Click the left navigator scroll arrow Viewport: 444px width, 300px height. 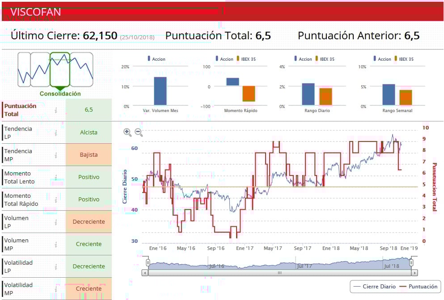pos(145,273)
